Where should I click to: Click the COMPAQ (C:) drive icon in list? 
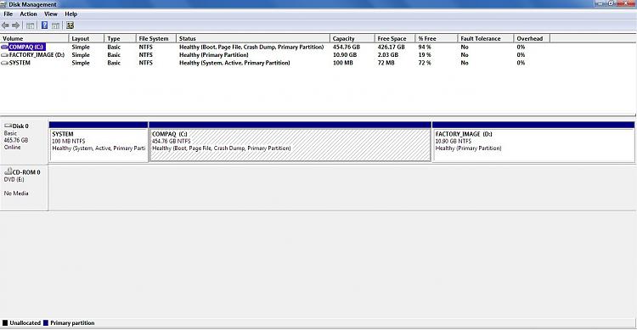coord(4,48)
